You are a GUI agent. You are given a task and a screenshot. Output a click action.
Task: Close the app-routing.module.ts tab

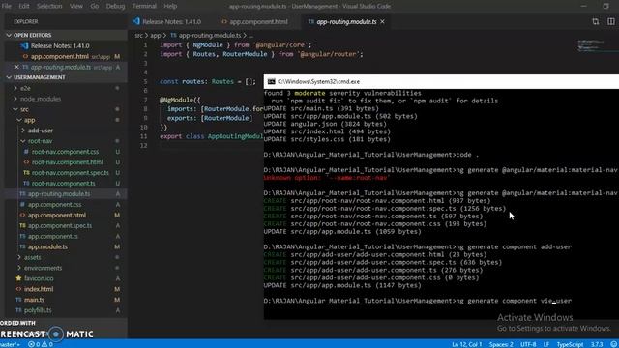tap(383, 21)
